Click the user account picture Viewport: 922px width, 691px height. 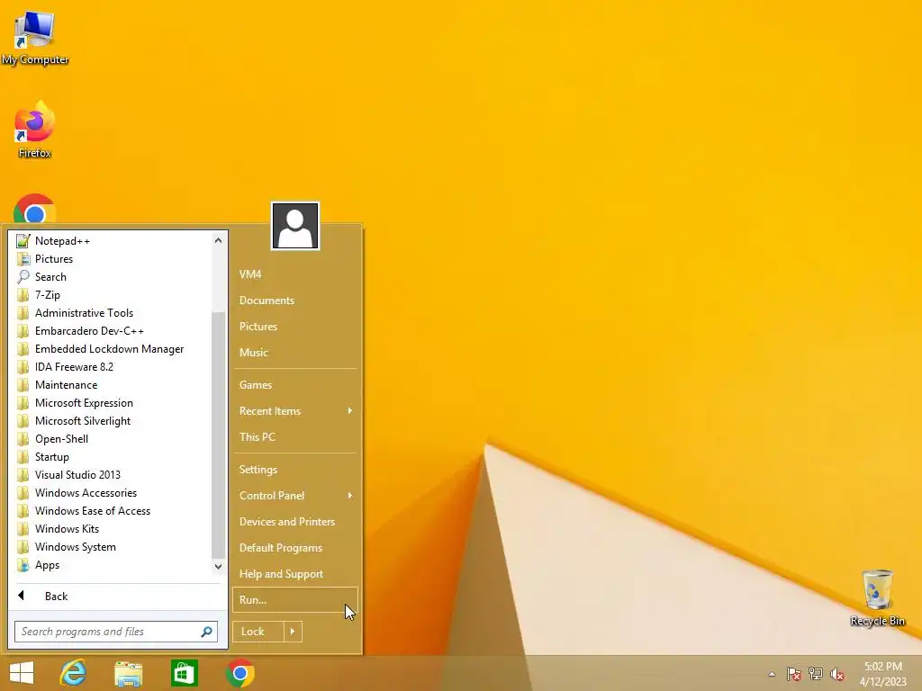[x=295, y=226]
